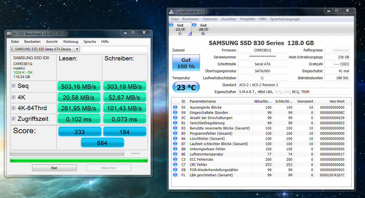Toggle the 4K benchmark checkbox
The width and height of the screenshot is (365, 198).
pyautogui.click(x=13, y=97)
